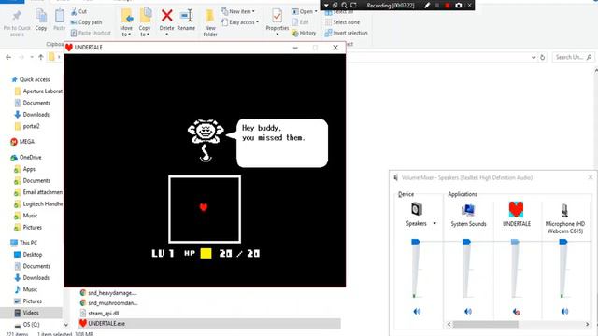Click the recording toolbar magnifier icon
This screenshot has width=598, height=336.
[x=344, y=6]
